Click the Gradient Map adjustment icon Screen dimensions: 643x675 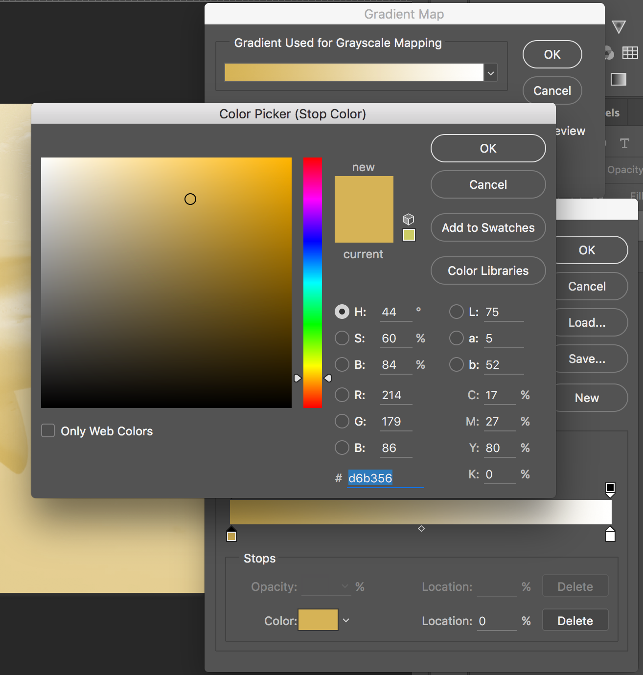point(619,79)
